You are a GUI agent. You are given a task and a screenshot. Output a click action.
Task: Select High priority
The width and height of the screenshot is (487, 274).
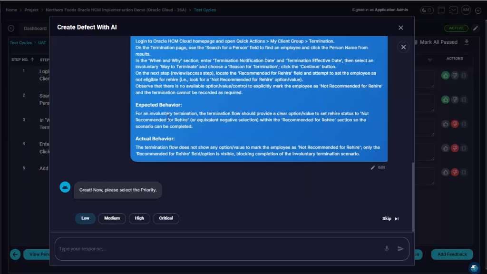point(139,218)
